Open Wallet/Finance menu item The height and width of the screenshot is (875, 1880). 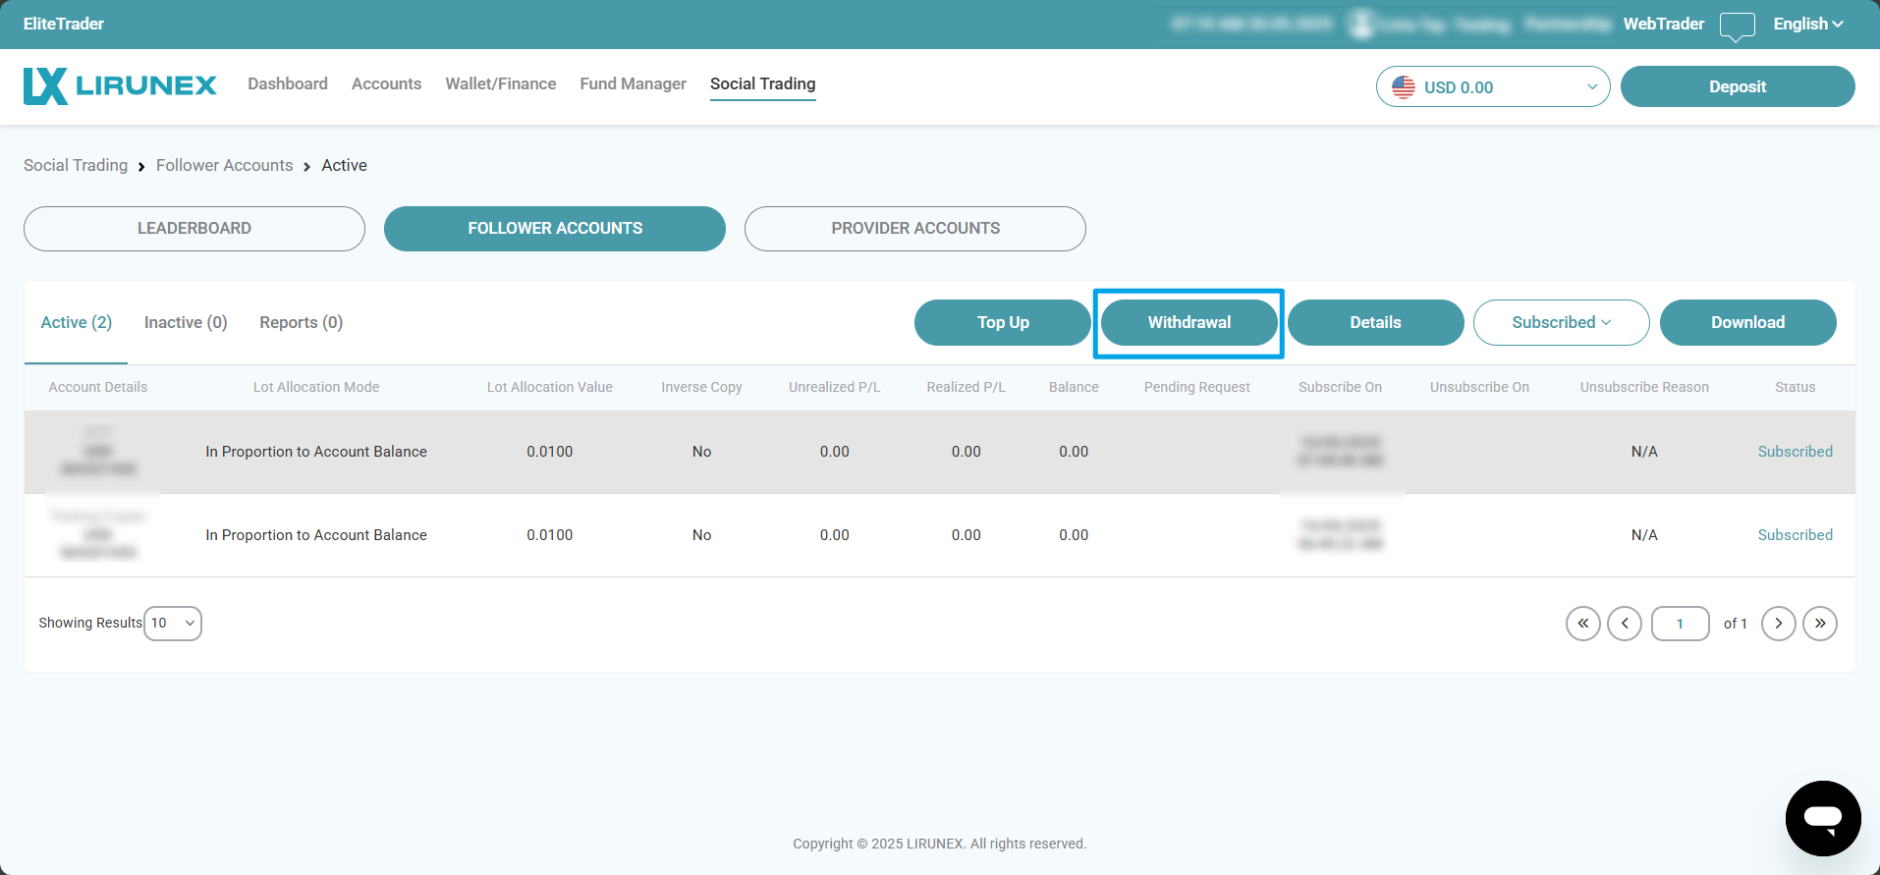click(500, 84)
